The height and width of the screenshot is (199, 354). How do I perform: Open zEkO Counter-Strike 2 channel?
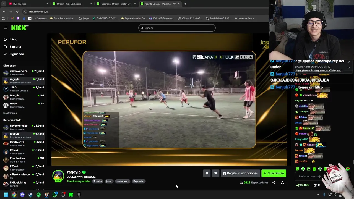point(24,89)
